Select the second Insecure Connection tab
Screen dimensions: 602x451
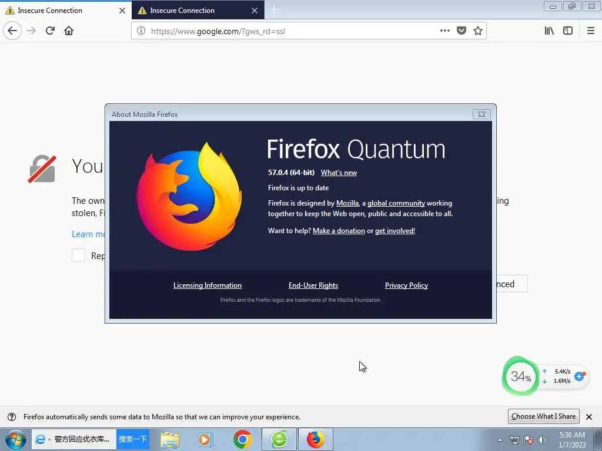point(198,11)
